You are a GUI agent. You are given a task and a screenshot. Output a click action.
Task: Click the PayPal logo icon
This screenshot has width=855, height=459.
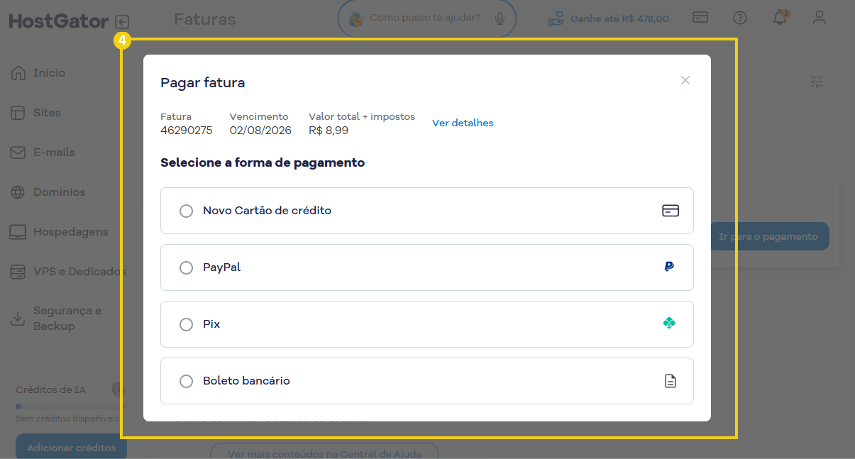click(669, 267)
